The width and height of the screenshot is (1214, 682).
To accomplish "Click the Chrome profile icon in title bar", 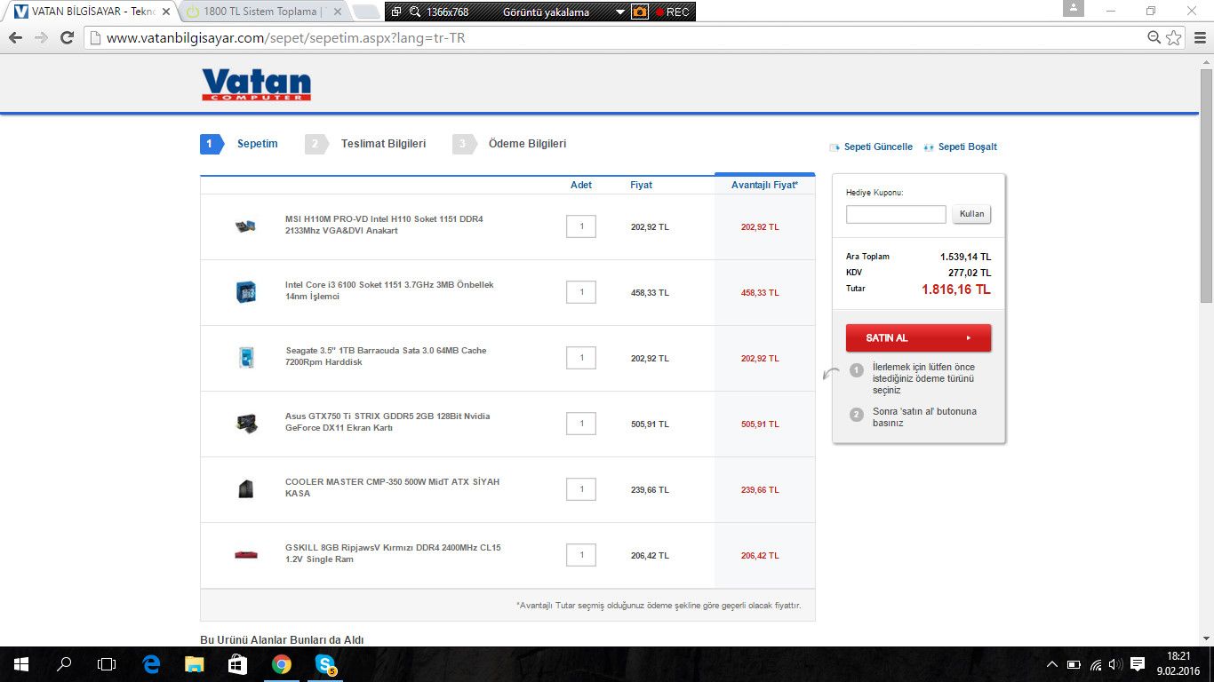I will (x=1074, y=9).
